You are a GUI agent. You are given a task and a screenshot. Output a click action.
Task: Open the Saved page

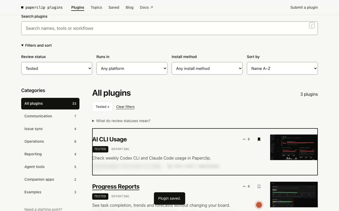pyautogui.click(x=114, y=7)
